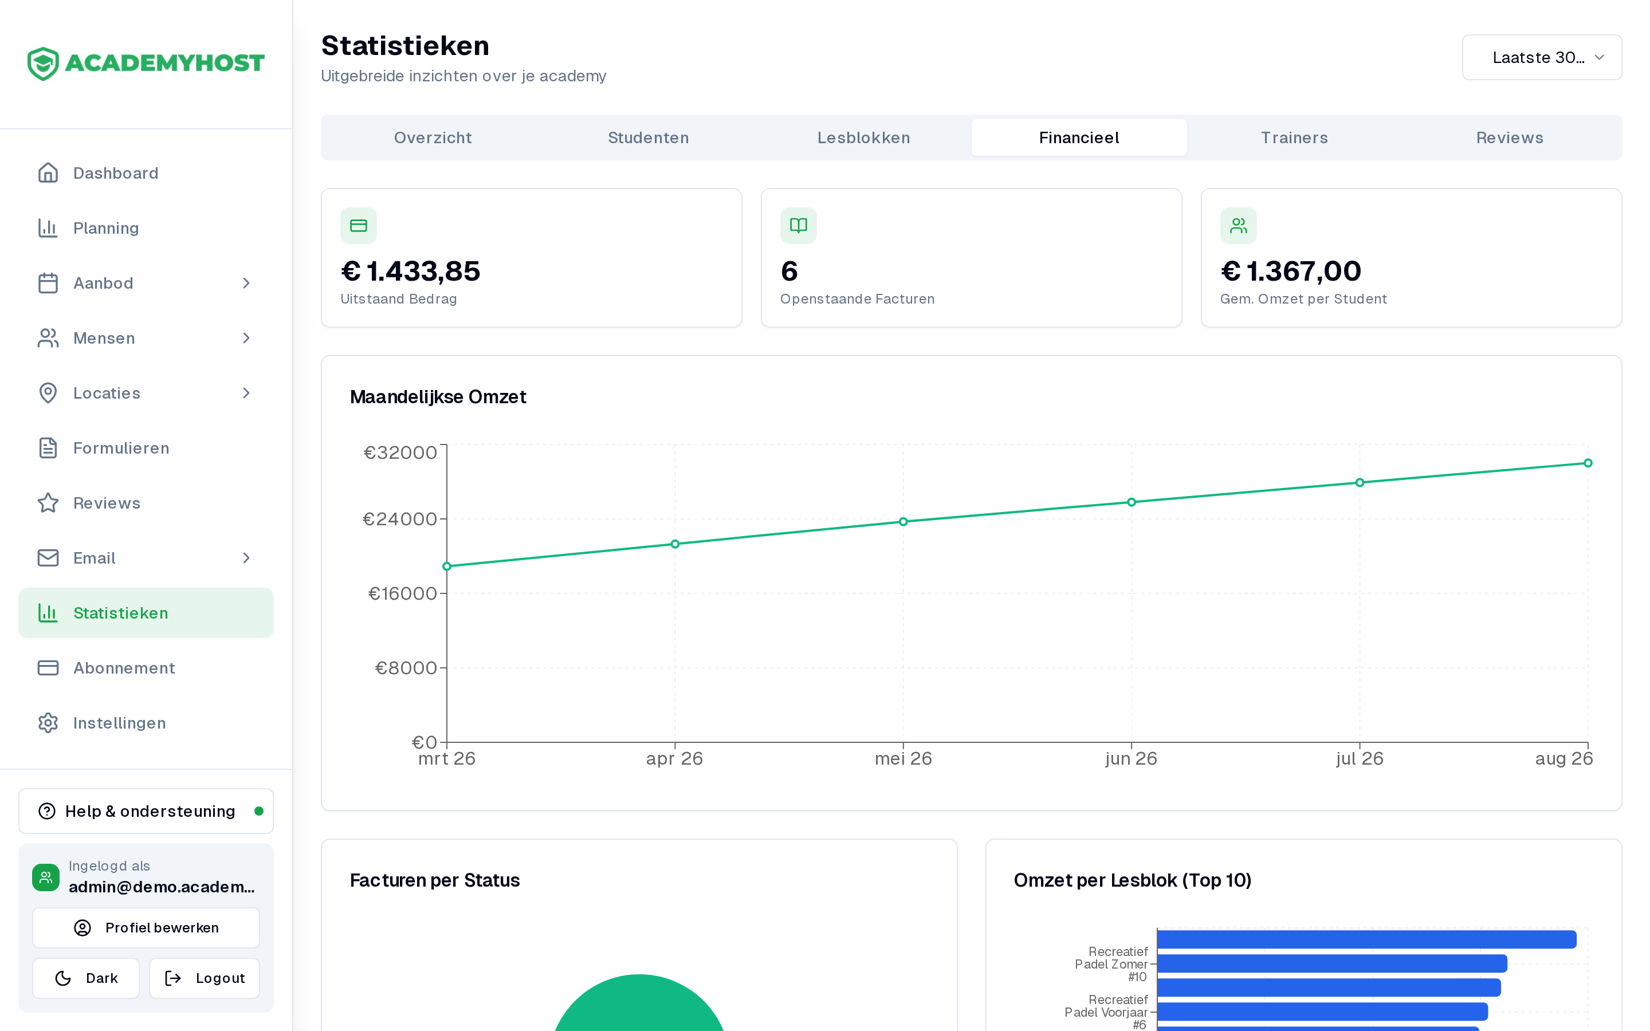This screenshot has height=1031, width=1650.
Task: Select the Financieel tab
Action: pos(1079,137)
